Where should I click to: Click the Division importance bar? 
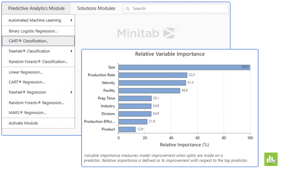(135, 114)
